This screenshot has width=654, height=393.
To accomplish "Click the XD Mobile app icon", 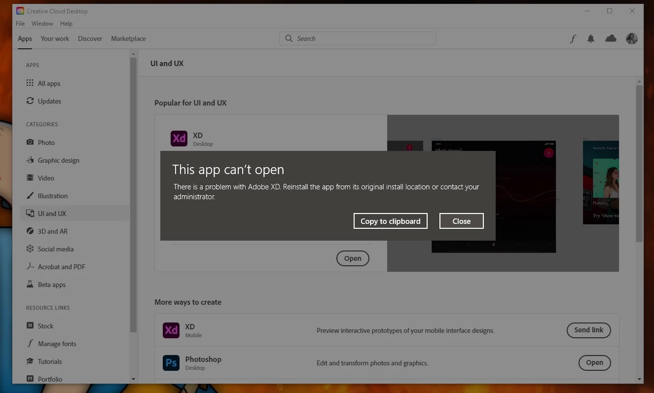I will (x=171, y=330).
